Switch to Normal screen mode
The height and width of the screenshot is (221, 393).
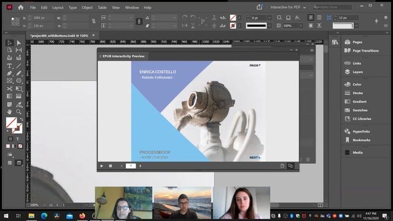click(x=10, y=163)
